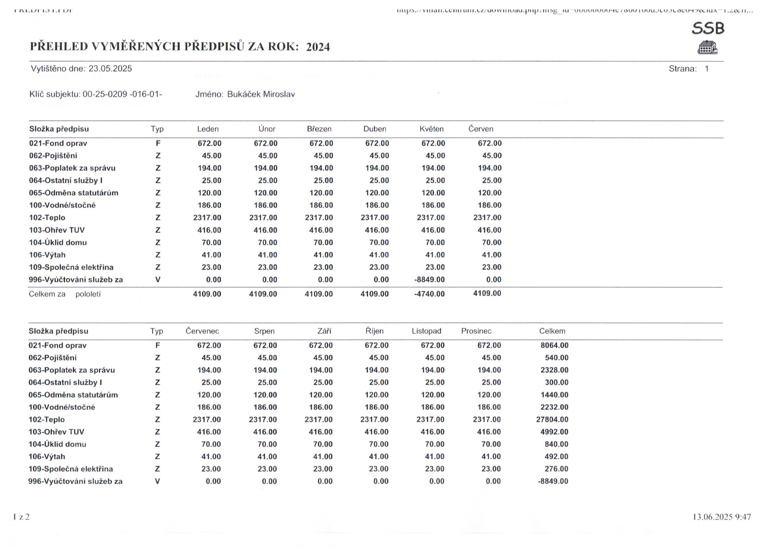Click the Prosinec column header
Image resolution: width=763 pixels, height=555 pixels.
[476, 331]
